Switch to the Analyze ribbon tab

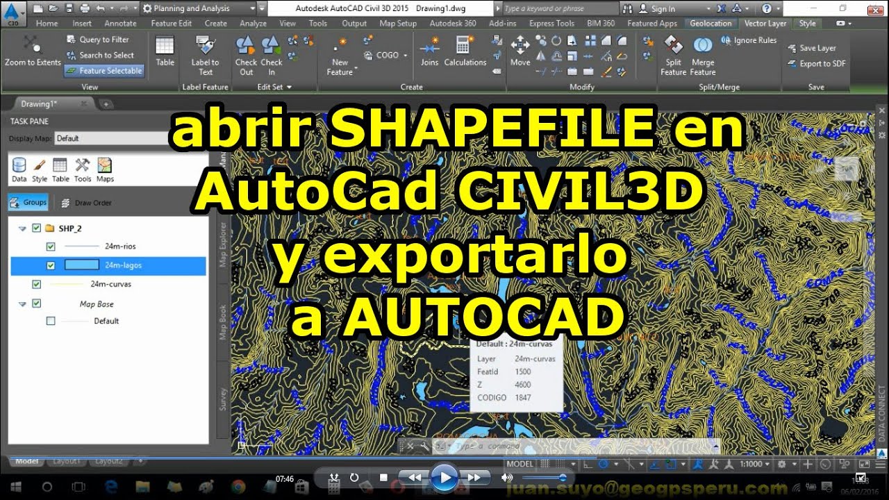pyautogui.click(x=253, y=23)
